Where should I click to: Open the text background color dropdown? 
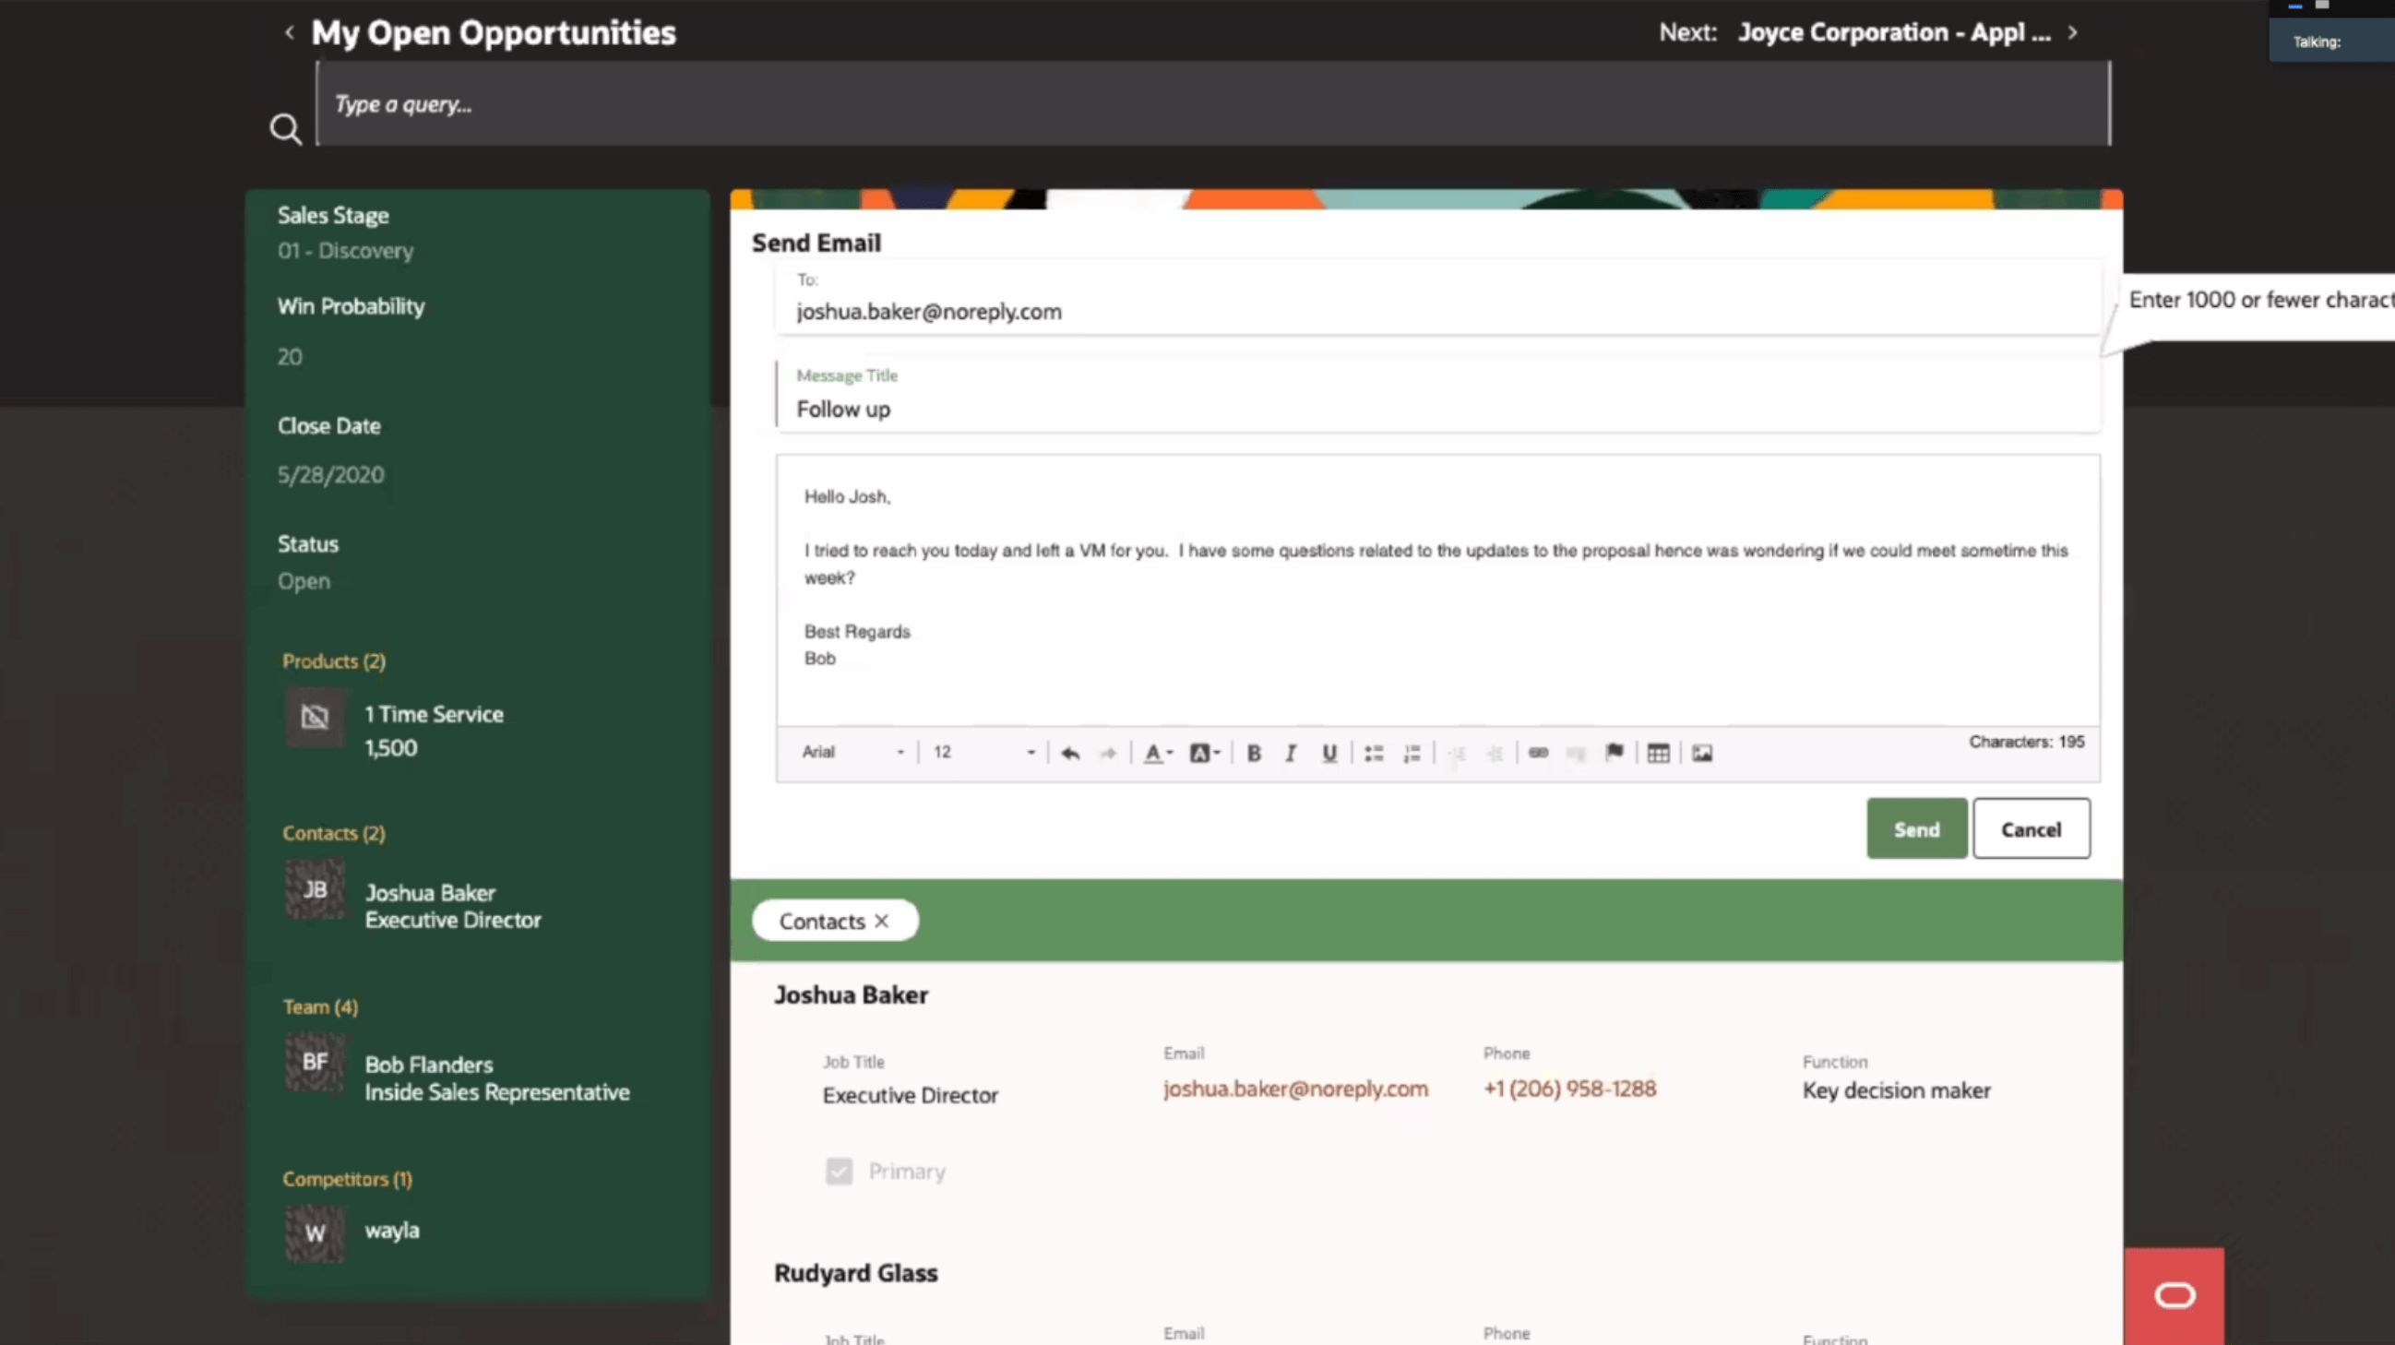(1204, 753)
